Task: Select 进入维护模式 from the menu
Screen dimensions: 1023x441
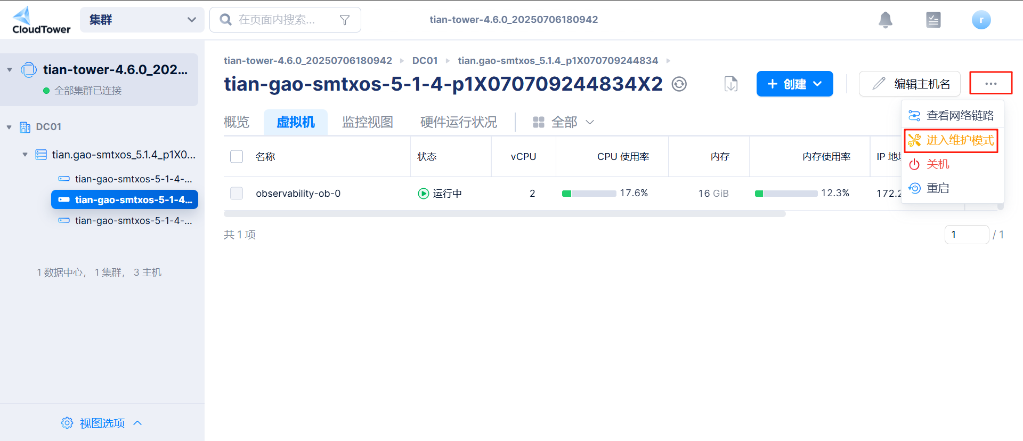Action: tap(951, 140)
